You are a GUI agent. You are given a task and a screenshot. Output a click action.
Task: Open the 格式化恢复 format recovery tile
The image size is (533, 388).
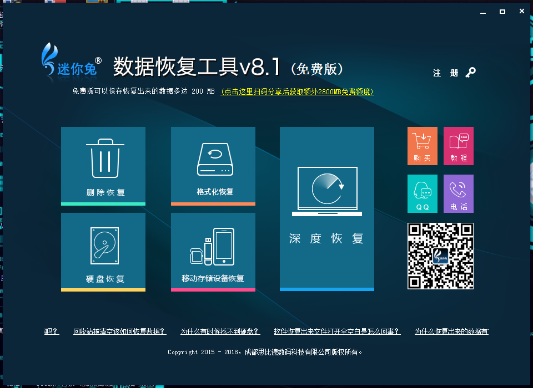[213, 166]
